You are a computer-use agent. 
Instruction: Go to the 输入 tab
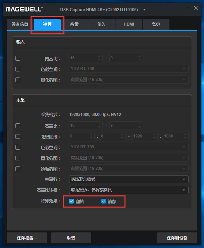101,24
